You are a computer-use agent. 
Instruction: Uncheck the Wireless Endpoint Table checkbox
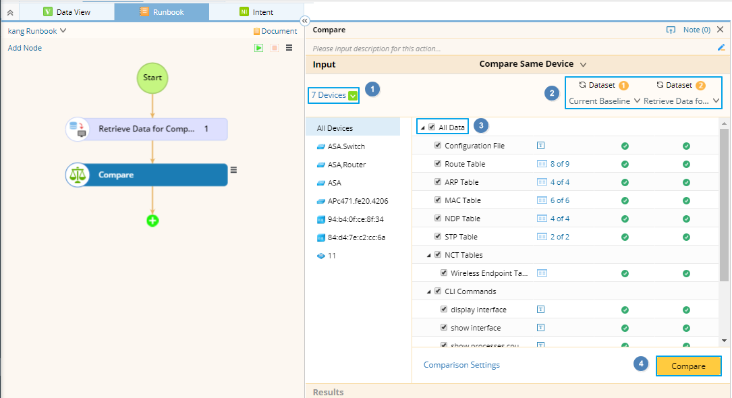pos(444,273)
